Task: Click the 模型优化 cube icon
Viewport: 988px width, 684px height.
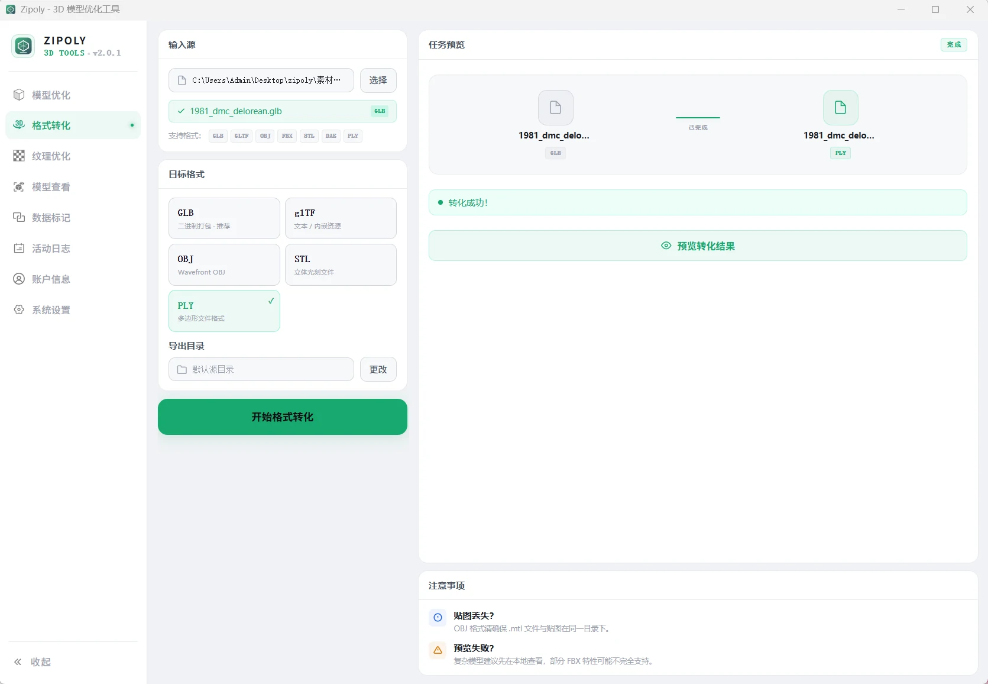Action: (x=19, y=95)
